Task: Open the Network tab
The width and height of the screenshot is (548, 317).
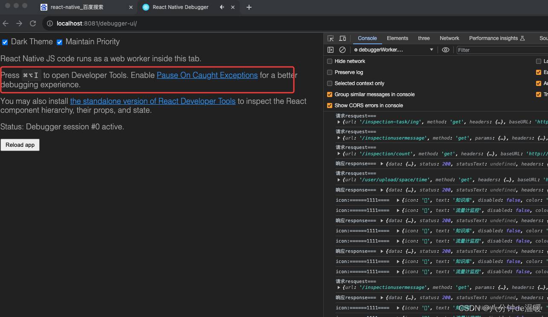Action: [449, 38]
